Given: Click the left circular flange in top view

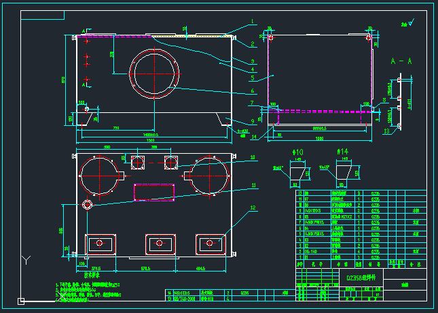Looking at the screenshot, I should point(99,176).
